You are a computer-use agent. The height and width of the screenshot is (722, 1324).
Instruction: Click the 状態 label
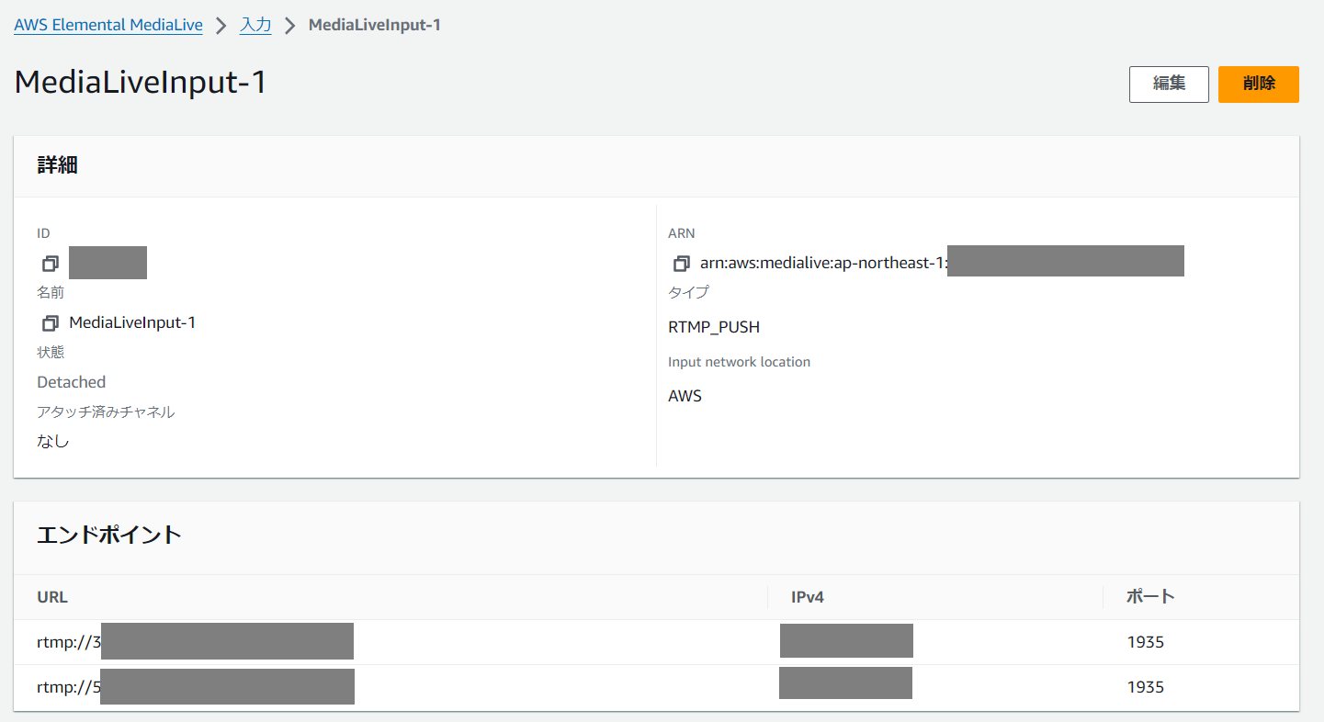pyautogui.click(x=51, y=353)
